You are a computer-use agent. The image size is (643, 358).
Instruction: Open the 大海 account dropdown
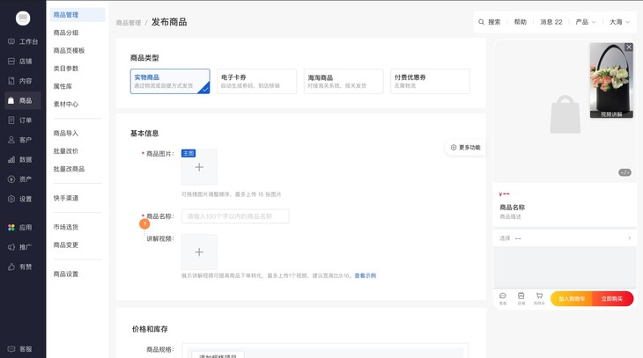click(619, 22)
